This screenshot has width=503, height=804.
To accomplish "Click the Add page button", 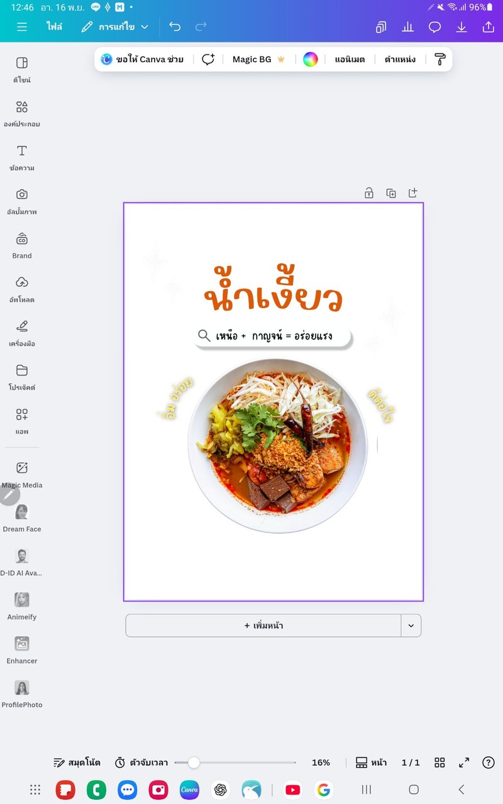I will tap(263, 625).
